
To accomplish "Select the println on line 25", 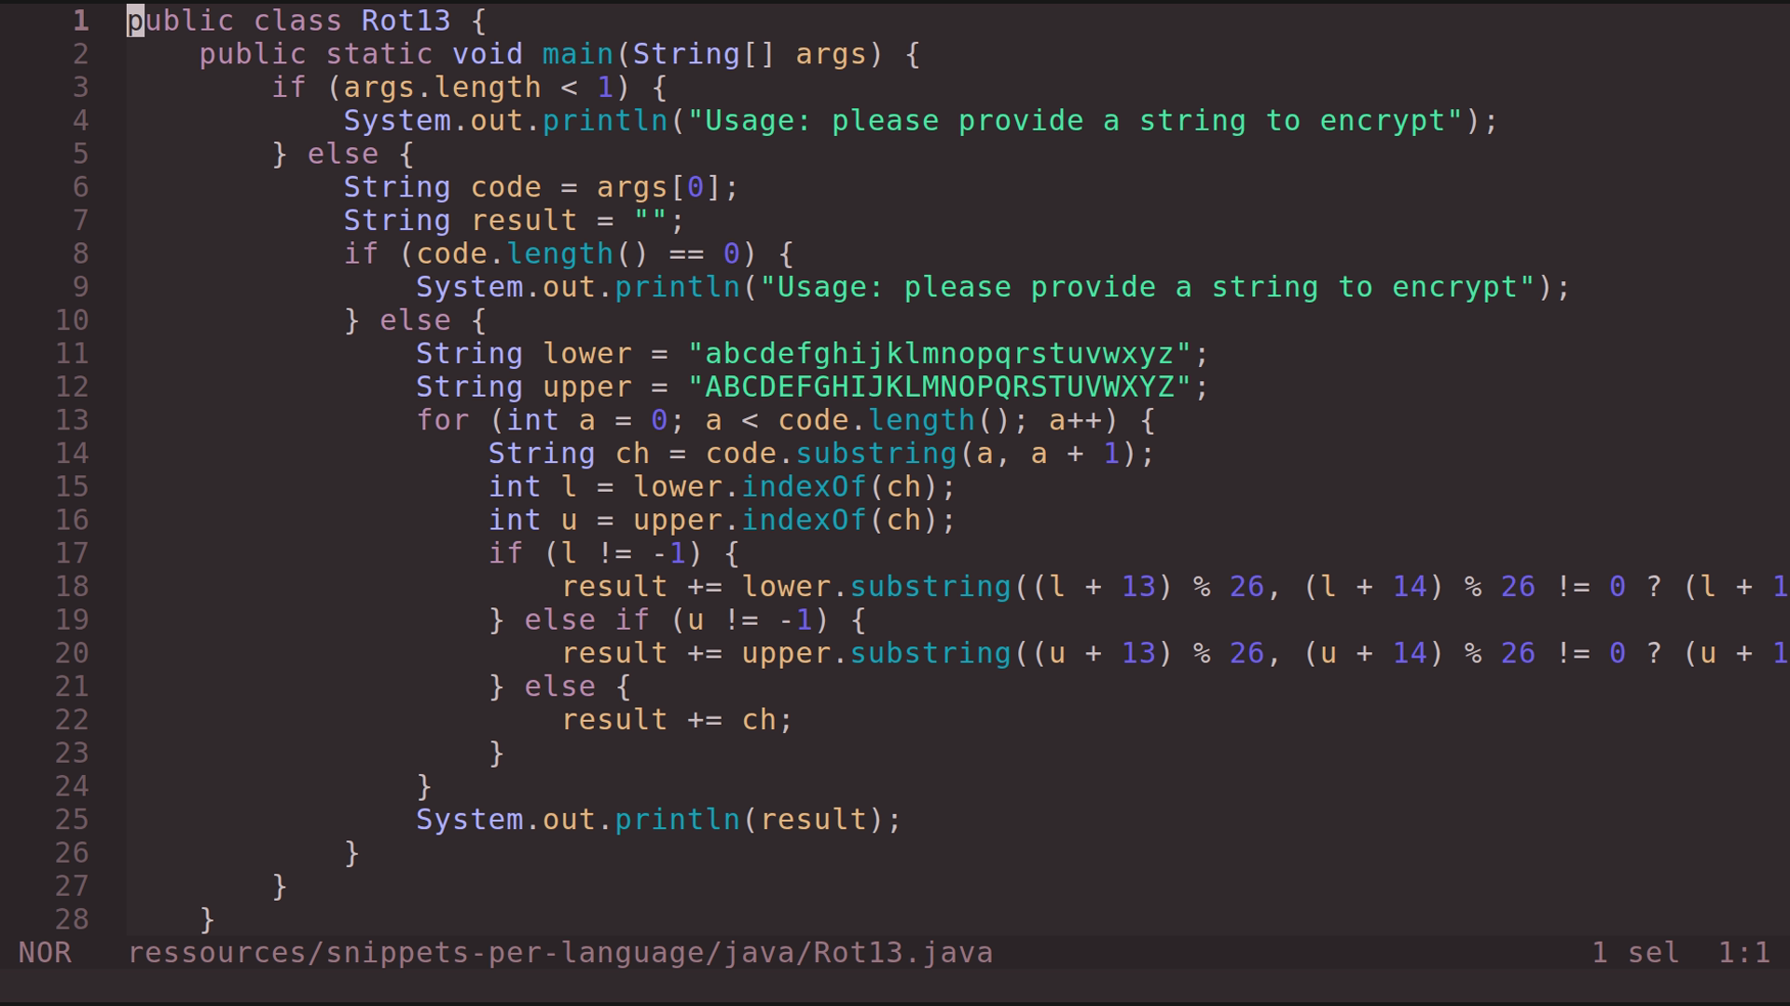I will coord(678,819).
